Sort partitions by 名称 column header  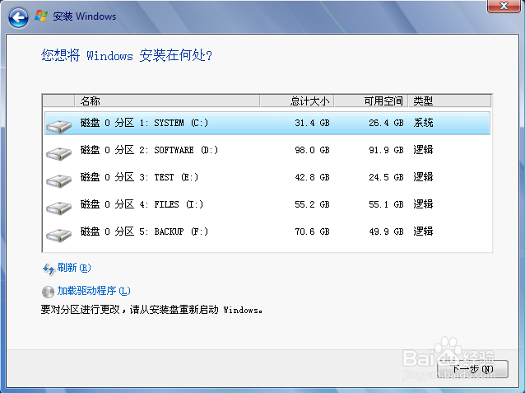[167, 101]
